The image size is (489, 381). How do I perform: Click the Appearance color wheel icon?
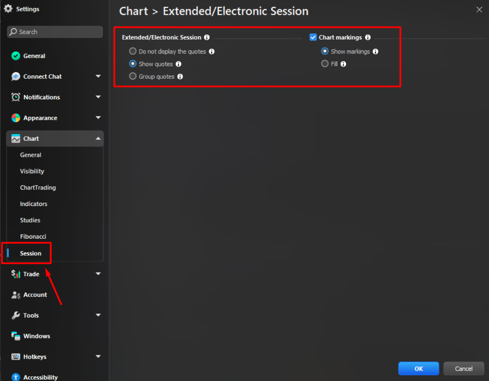[16, 118]
